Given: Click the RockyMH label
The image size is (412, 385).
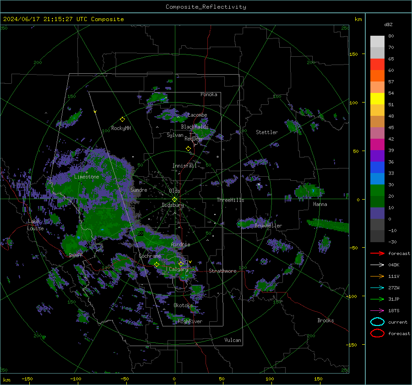Looking at the screenshot, I should pos(121,128).
